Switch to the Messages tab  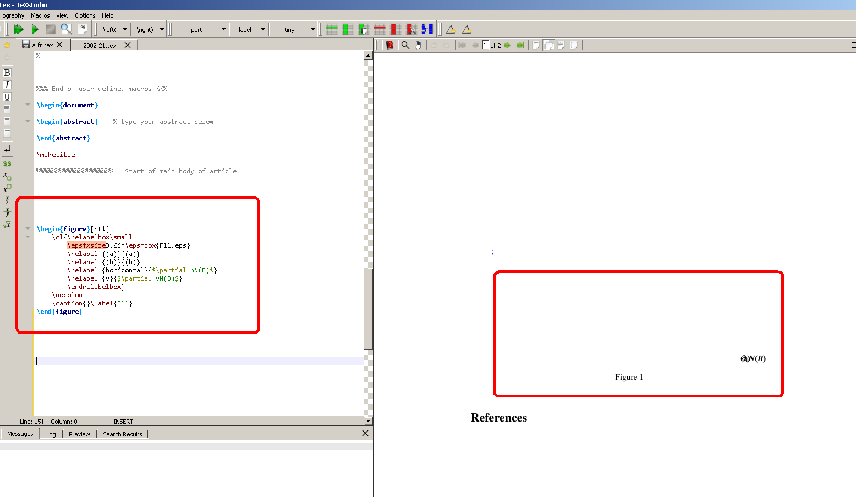pos(20,434)
